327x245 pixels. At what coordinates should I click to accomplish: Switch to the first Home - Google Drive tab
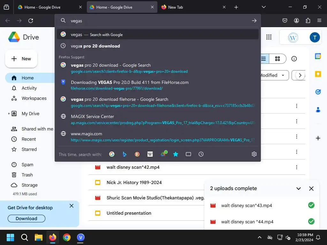49,7
